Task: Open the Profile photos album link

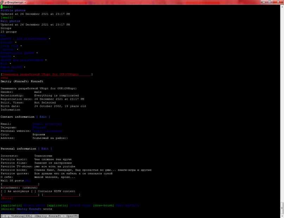Action: point(13,11)
